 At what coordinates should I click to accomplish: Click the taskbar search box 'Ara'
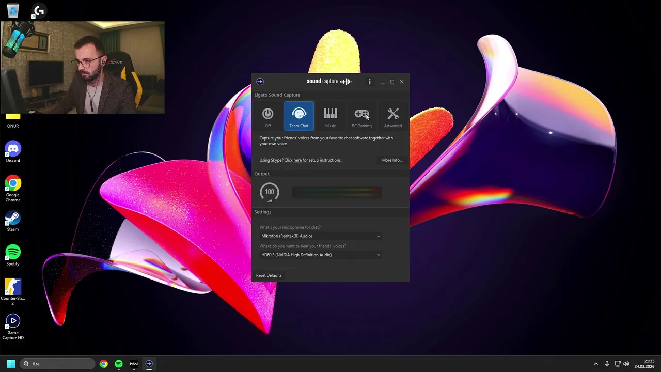[x=57, y=364]
